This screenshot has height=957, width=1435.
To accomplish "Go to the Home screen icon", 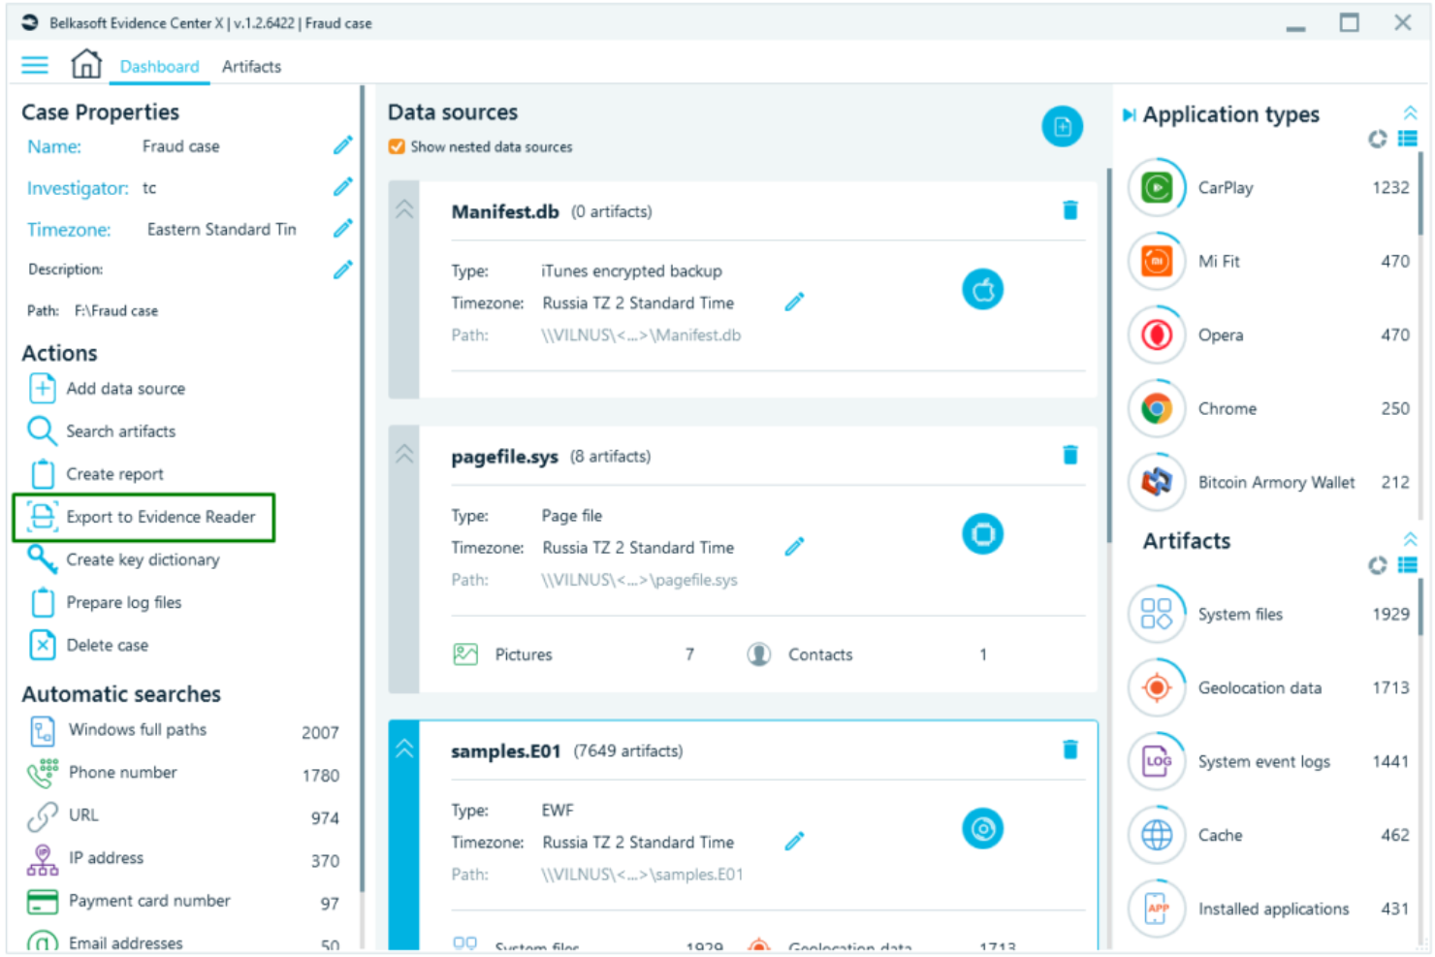I will click(86, 64).
